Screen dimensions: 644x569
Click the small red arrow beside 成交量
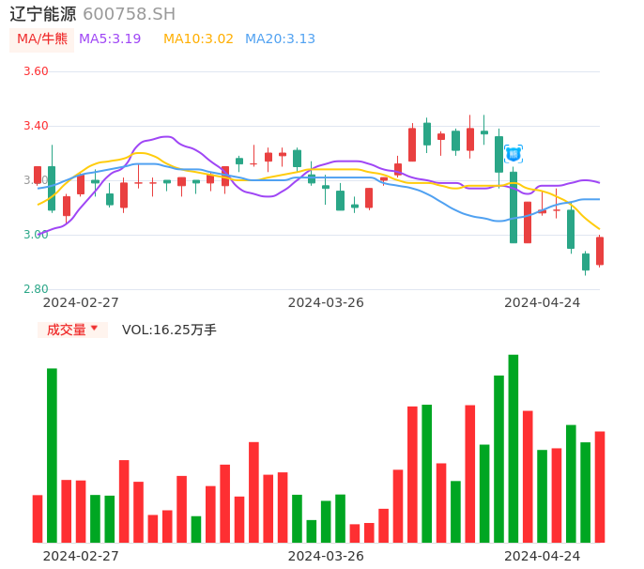click(x=94, y=329)
